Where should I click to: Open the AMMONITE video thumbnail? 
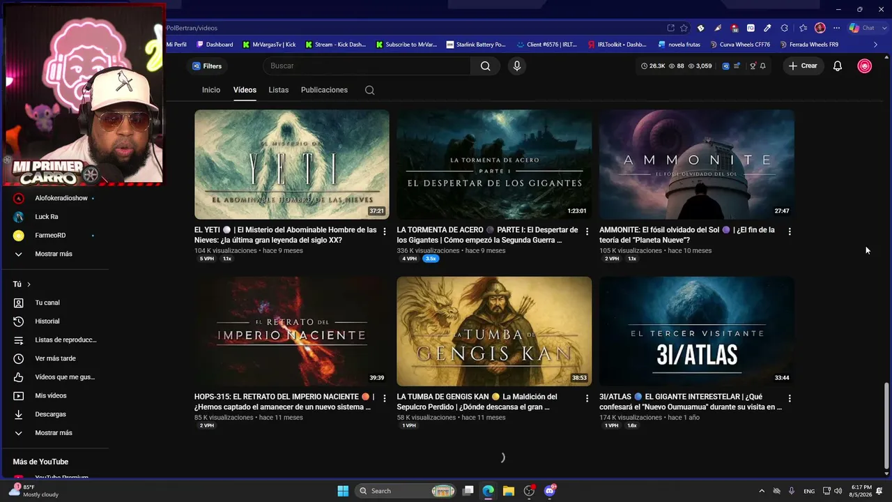click(x=697, y=165)
